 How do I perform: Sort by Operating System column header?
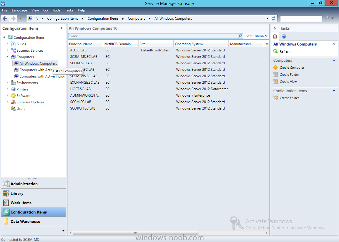tap(201, 44)
